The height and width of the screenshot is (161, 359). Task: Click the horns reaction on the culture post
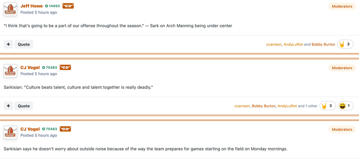(x=324, y=106)
